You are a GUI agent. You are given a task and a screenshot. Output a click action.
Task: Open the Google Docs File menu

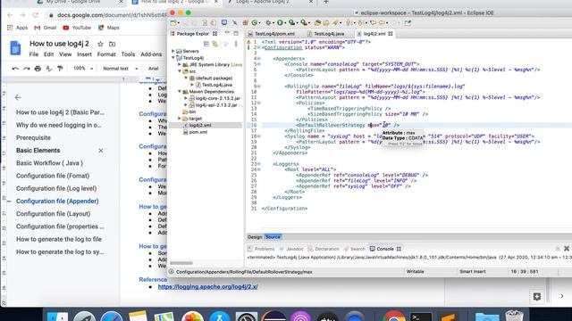tap(34, 54)
